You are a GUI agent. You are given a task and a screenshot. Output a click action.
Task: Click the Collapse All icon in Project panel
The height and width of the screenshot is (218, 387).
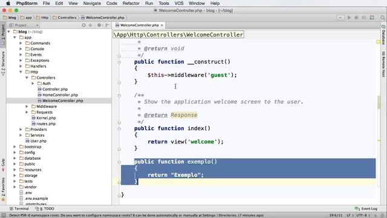click(x=90, y=25)
